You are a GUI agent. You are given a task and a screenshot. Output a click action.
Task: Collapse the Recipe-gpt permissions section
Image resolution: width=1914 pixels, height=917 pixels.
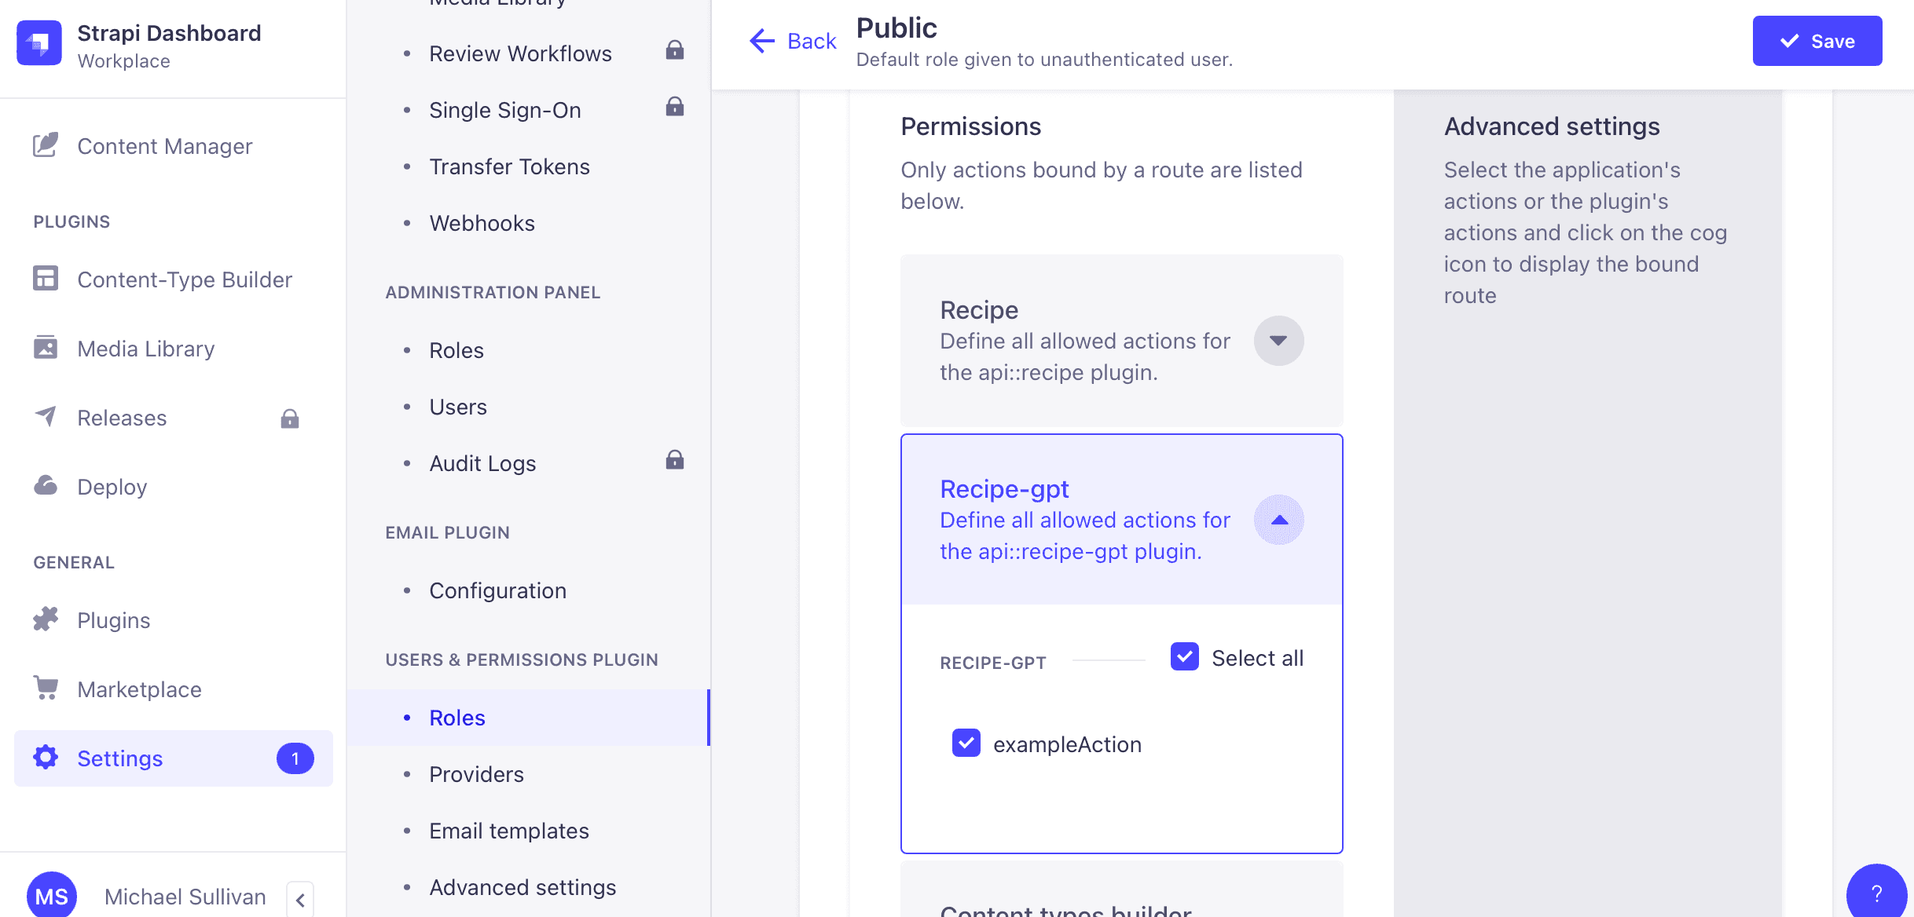point(1279,520)
